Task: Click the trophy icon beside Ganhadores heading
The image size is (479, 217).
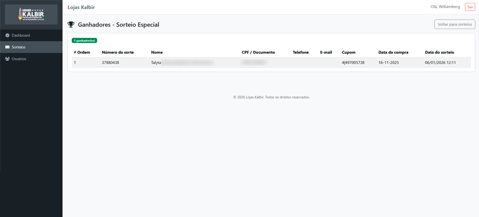Action: (x=71, y=25)
